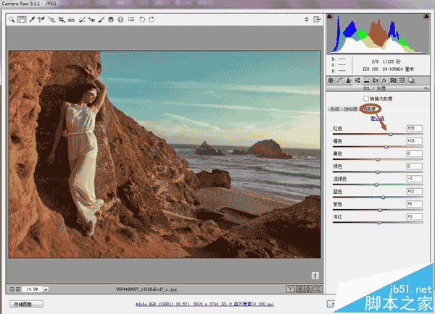
Task: Open the Adobe RGB workflow options link
Action: click(204, 304)
